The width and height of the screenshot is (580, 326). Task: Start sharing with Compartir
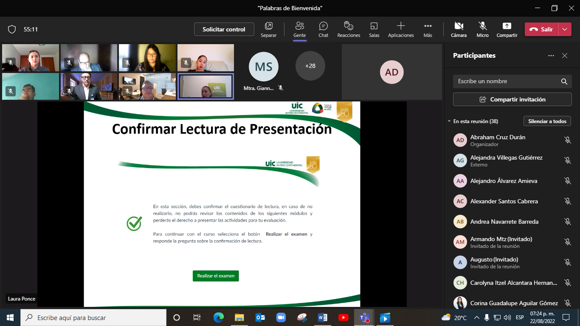507,30
